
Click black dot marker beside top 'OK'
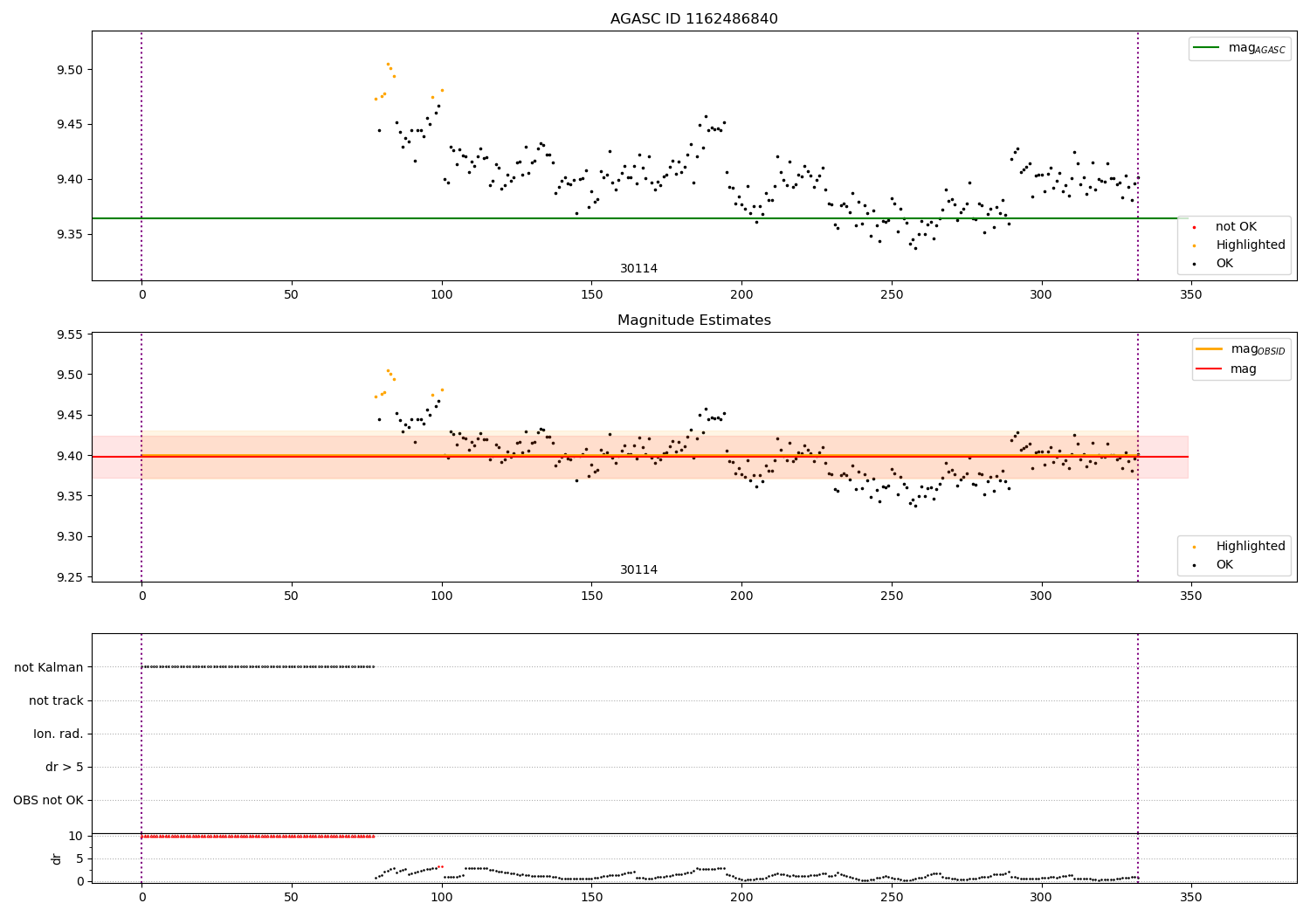coord(1194,264)
